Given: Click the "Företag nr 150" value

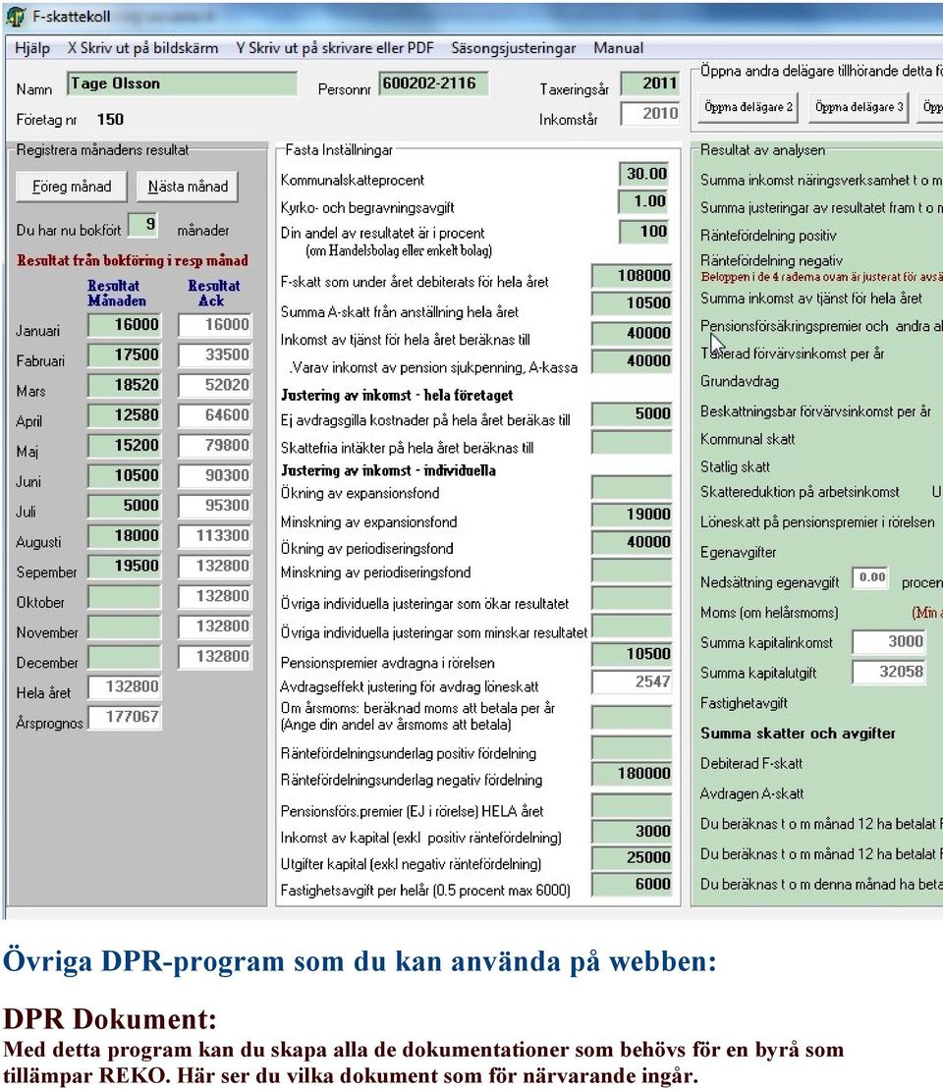Looking at the screenshot, I should click(x=110, y=120).
